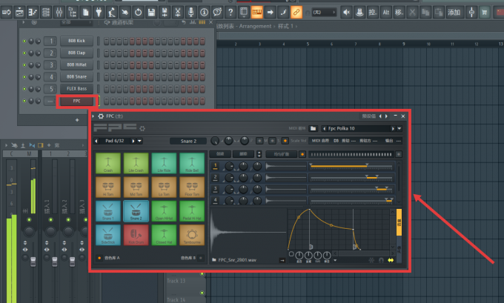Select sample layer 2 in FPC
Viewport: 504px width, 303px height.
click(216, 178)
